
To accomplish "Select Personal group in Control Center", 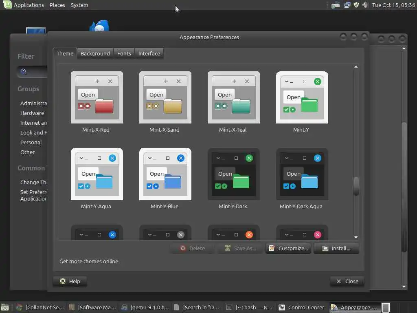I will click(31, 142).
